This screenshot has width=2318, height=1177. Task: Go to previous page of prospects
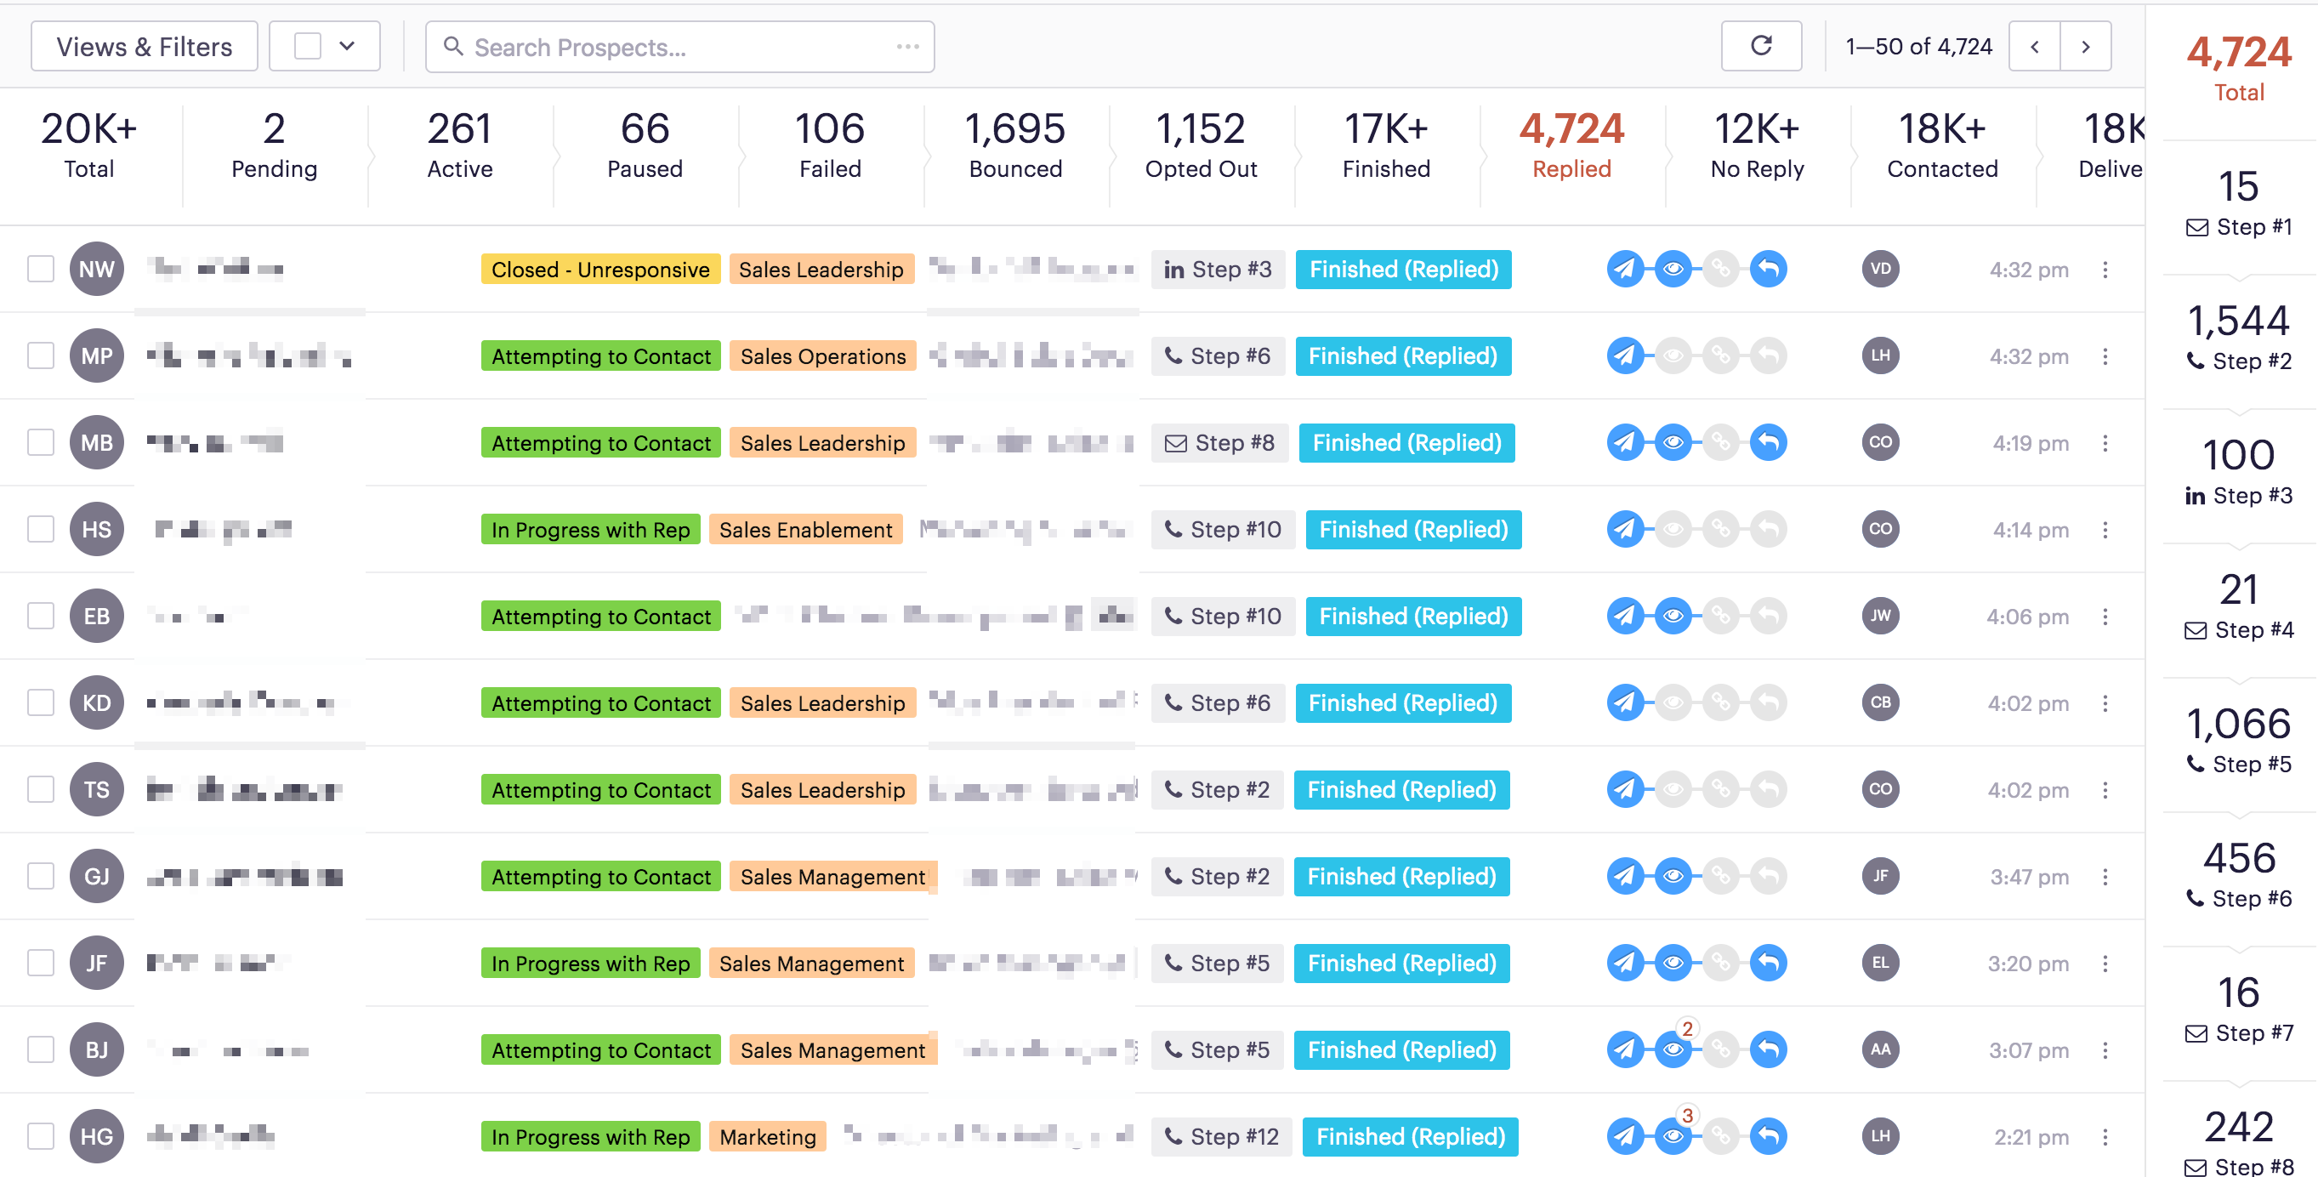coord(2035,46)
